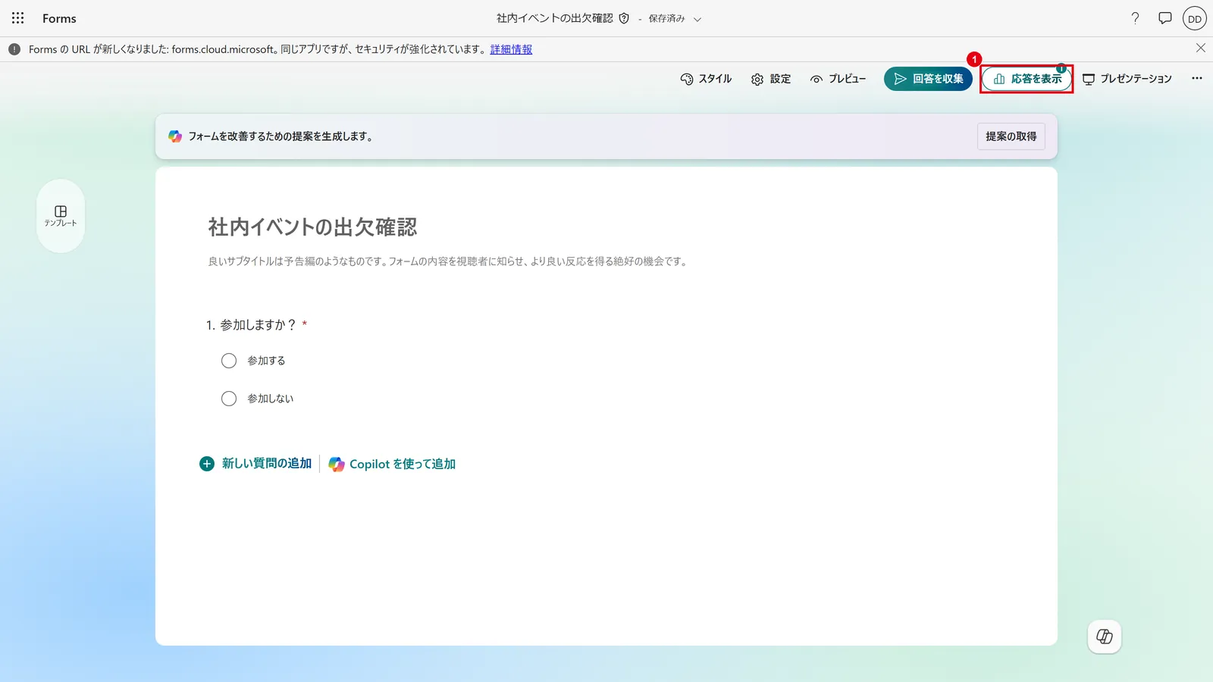Select question 1 参加しますか？
The height and width of the screenshot is (682, 1213).
tap(257, 325)
